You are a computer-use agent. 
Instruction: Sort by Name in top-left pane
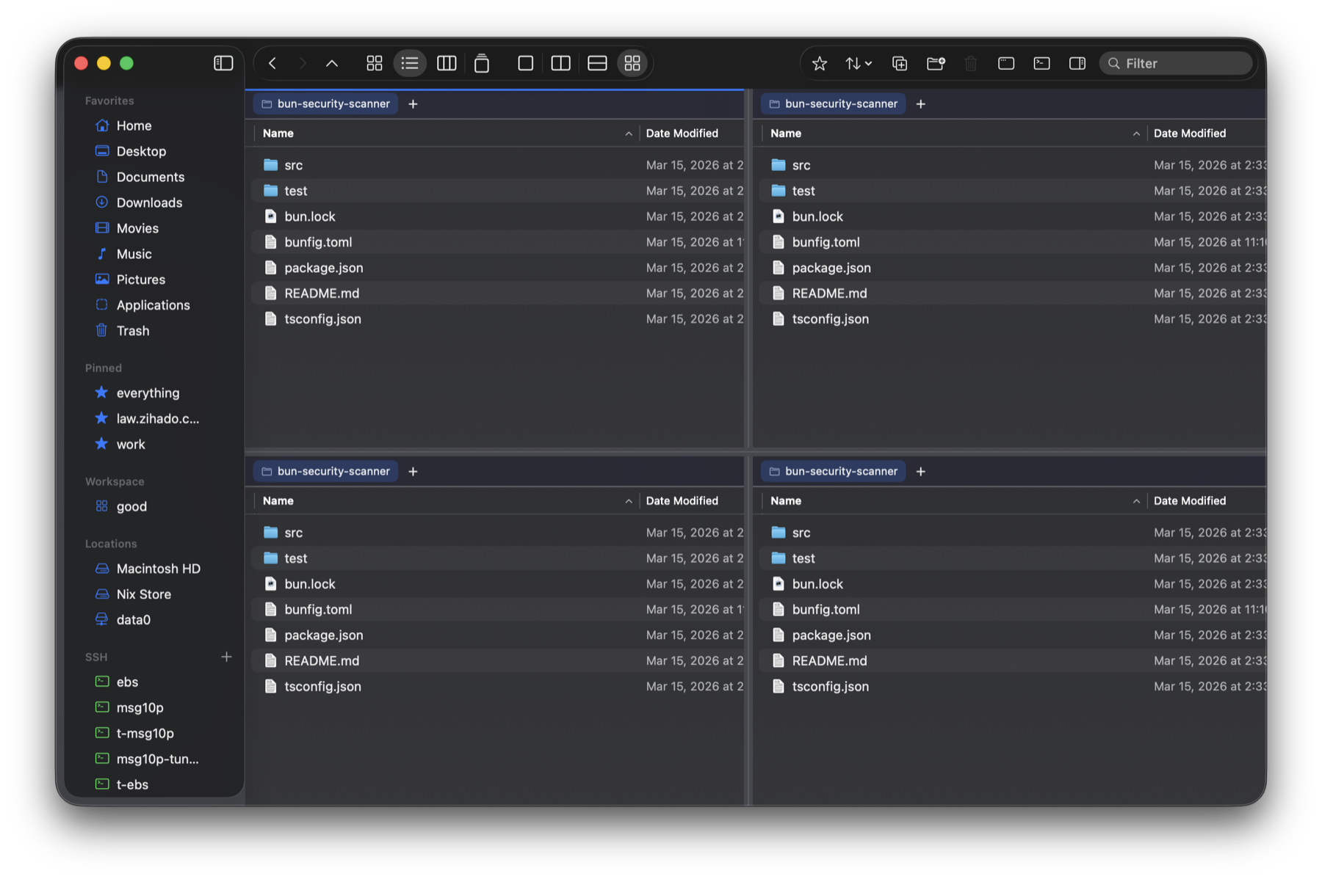pyautogui.click(x=446, y=133)
